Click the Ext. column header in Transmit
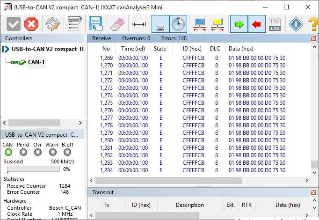Image resolution: width=319 pixels, height=220 pixels. point(231,205)
